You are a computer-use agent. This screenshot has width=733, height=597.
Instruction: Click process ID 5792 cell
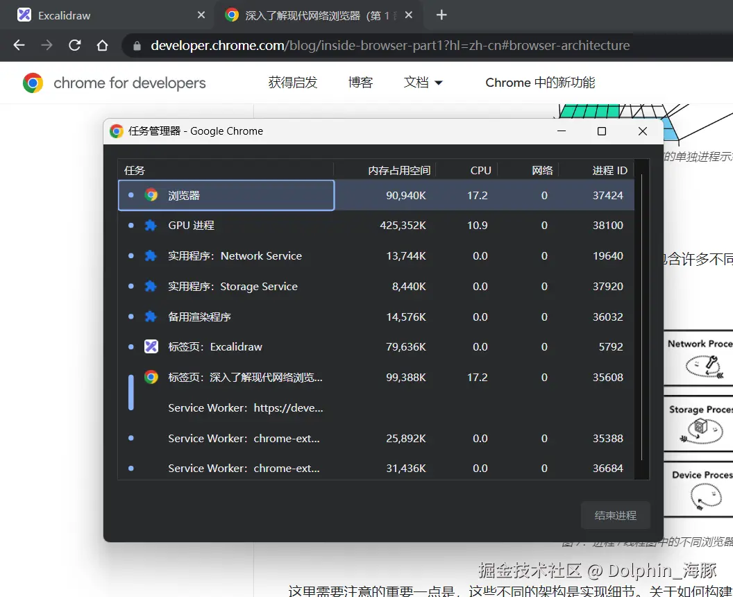pos(611,347)
